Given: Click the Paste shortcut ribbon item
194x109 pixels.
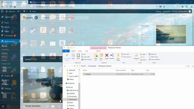Looking at the screenshot, I should pyautogui.click(x=86, y=59).
